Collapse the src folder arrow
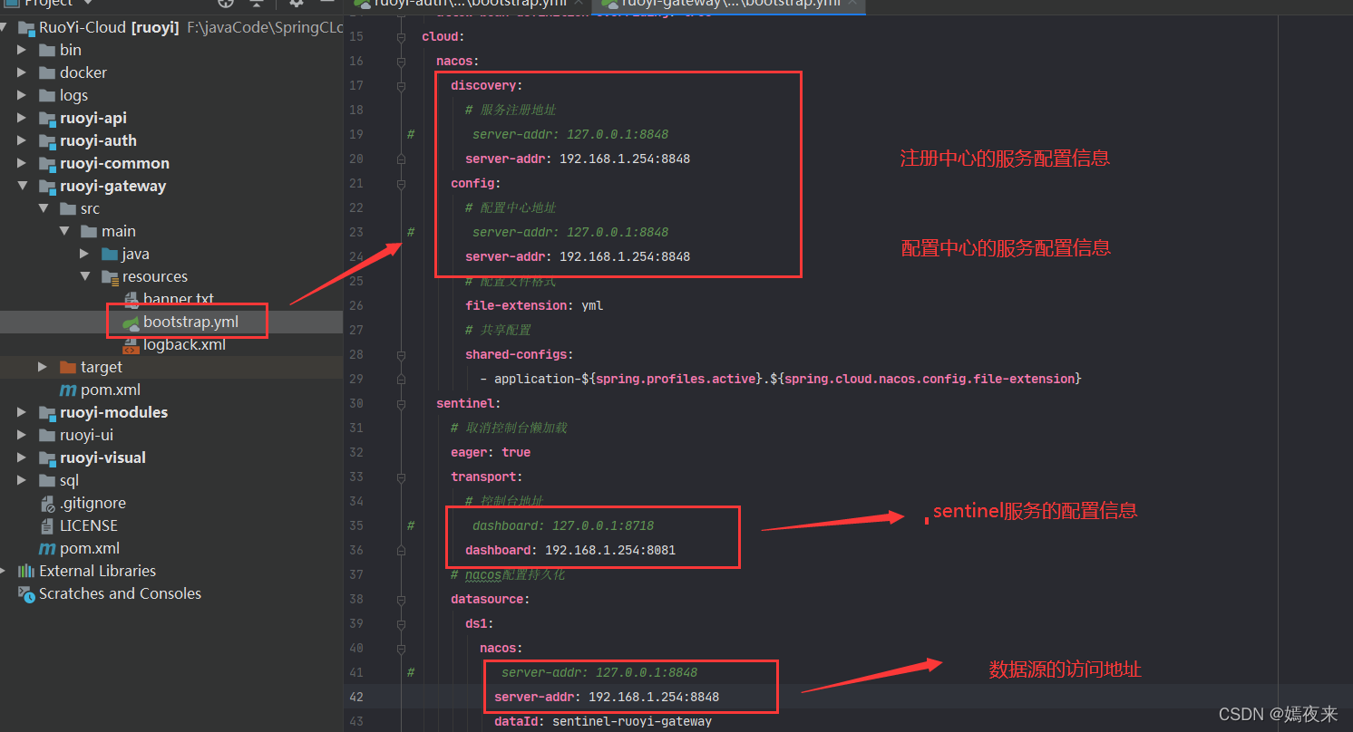This screenshot has height=732, width=1353. click(43, 209)
